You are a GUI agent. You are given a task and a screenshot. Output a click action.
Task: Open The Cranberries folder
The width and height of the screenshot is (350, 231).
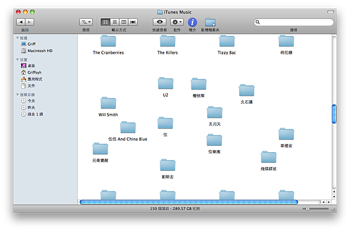pyautogui.click(x=108, y=45)
